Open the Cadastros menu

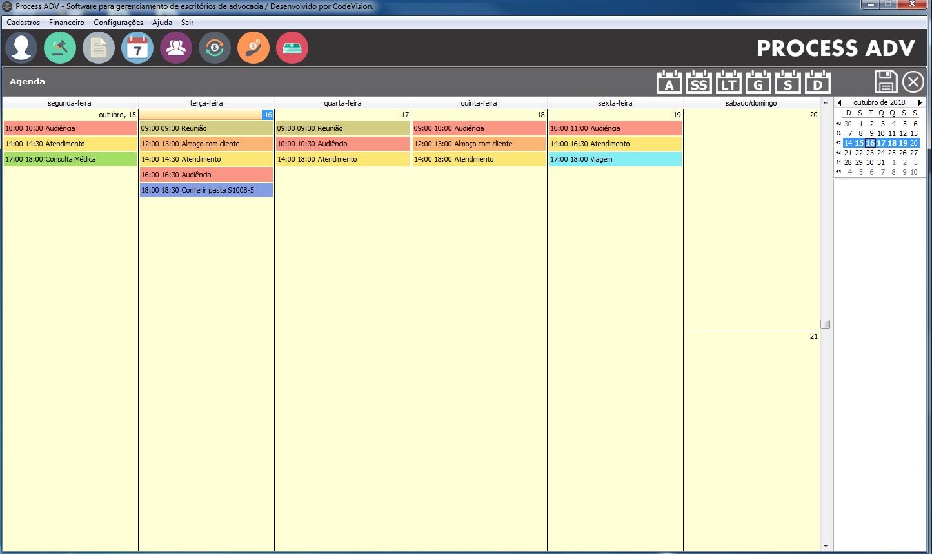click(x=23, y=23)
